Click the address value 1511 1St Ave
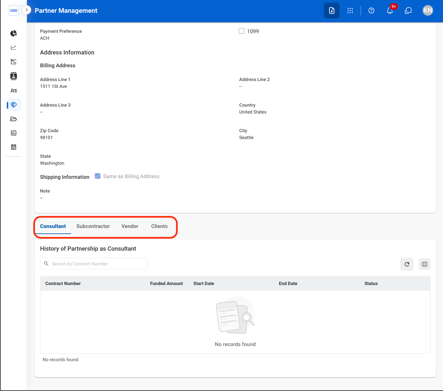Screen dimensions: 443x391 tap(53, 86)
